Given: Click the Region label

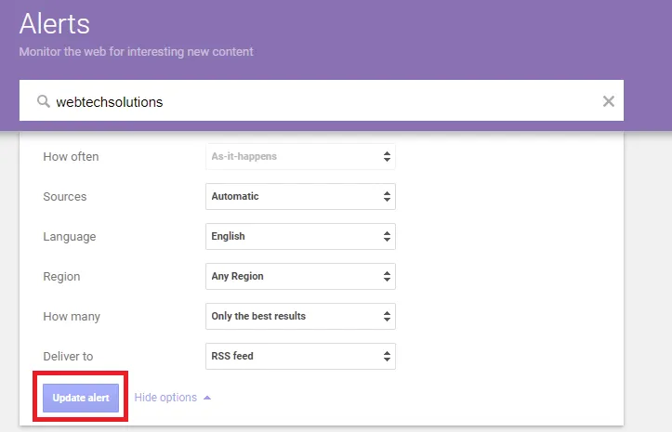Looking at the screenshot, I should click(x=61, y=277).
